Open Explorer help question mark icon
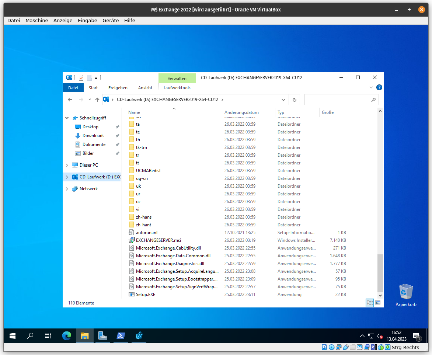Image resolution: width=432 pixels, height=355 pixels. 379,87
